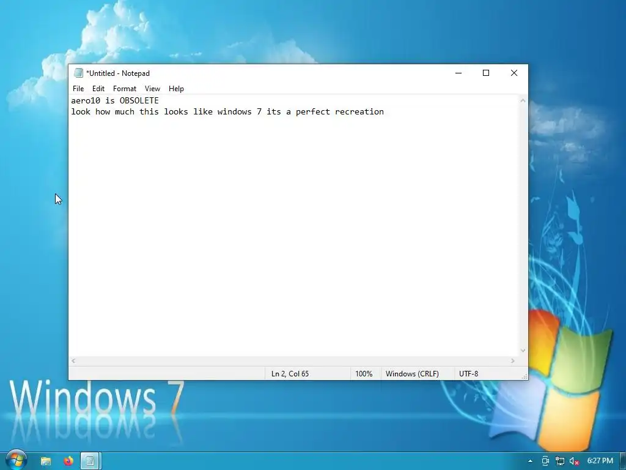Click the '*Untitled - Notepad' title text

click(x=118, y=73)
